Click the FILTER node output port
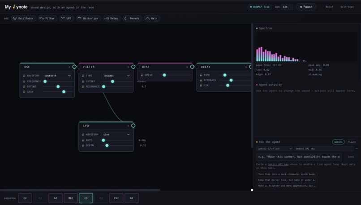 (x=133, y=67)
